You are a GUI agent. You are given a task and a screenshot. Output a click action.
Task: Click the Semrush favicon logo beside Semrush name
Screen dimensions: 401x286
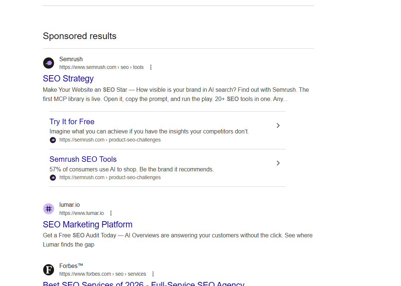pos(48,63)
